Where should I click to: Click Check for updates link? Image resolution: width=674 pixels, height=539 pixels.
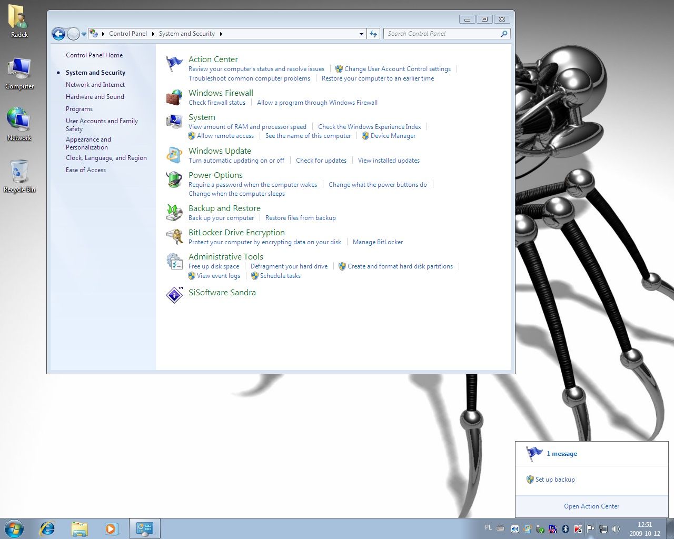(321, 161)
